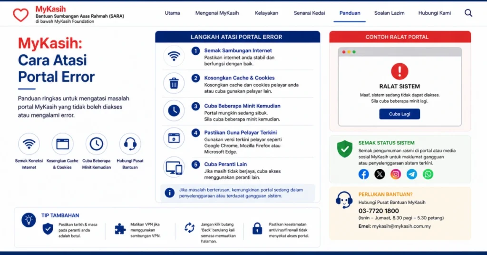The height and width of the screenshot is (255, 487).
Task: Click the support agent headset icon
Action: tap(344, 200)
